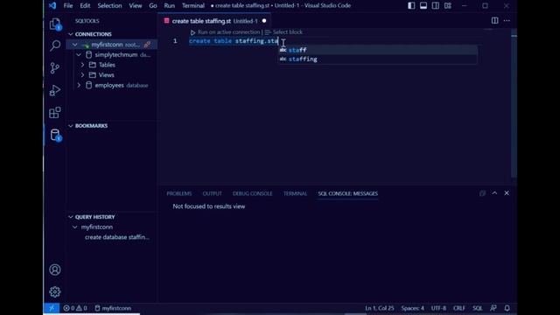This screenshot has width=560, height=315.
Task: Click the employees database icon
Action: pos(88,86)
